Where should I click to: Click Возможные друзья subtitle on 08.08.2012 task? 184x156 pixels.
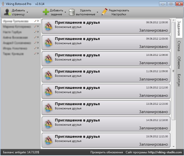68,27
